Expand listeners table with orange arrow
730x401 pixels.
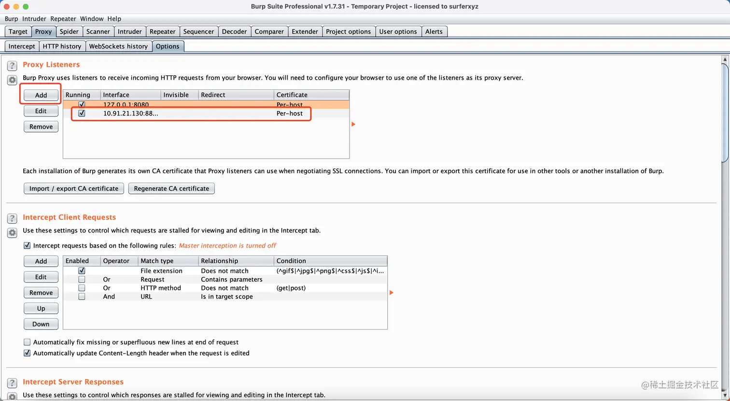pos(353,124)
